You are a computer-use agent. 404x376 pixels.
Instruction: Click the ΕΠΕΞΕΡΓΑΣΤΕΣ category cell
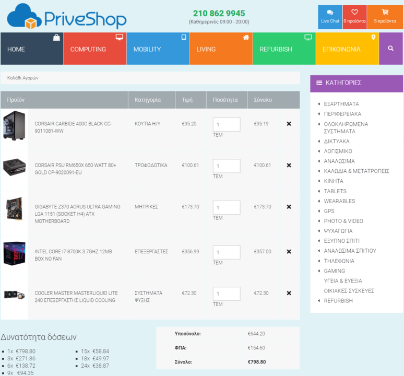pos(151,252)
